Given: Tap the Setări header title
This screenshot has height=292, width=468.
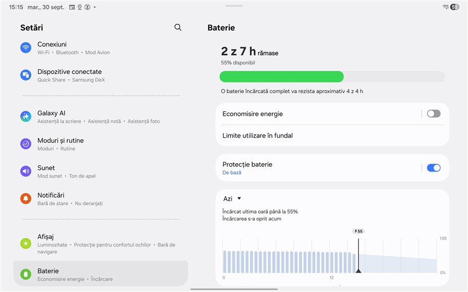Looking at the screenshot, I should [32, 28].
